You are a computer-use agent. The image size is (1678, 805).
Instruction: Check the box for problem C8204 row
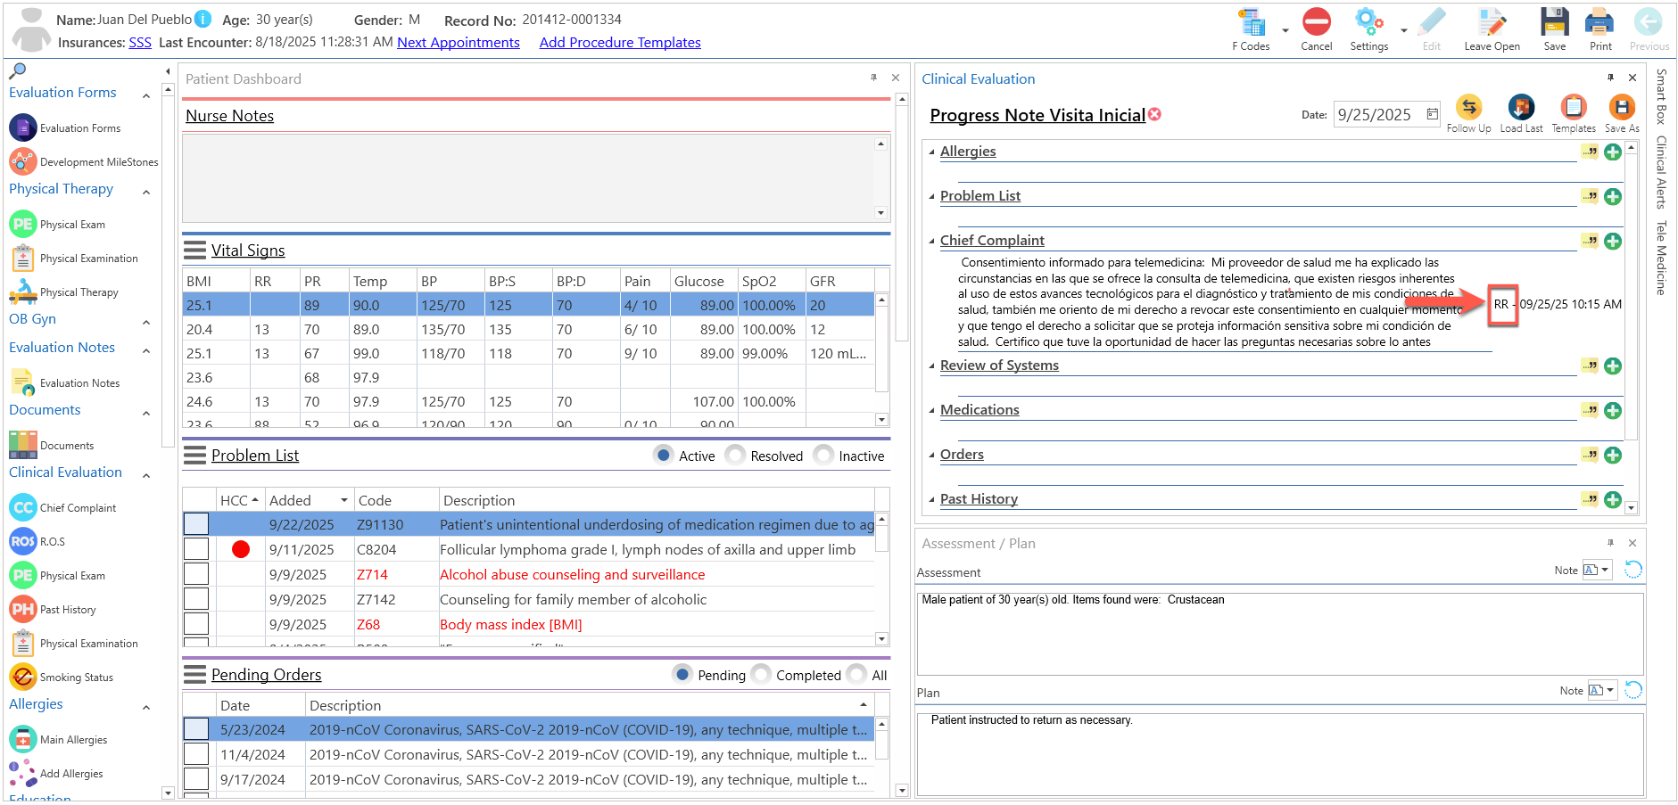196,549
